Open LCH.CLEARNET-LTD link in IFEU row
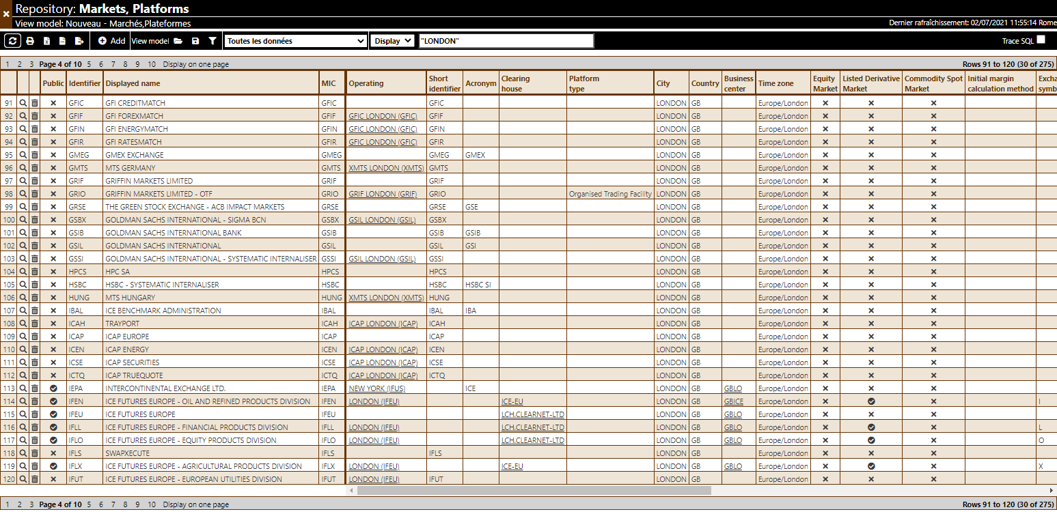The width and height of the screenshot is (1057, 514). click(533, 414)
